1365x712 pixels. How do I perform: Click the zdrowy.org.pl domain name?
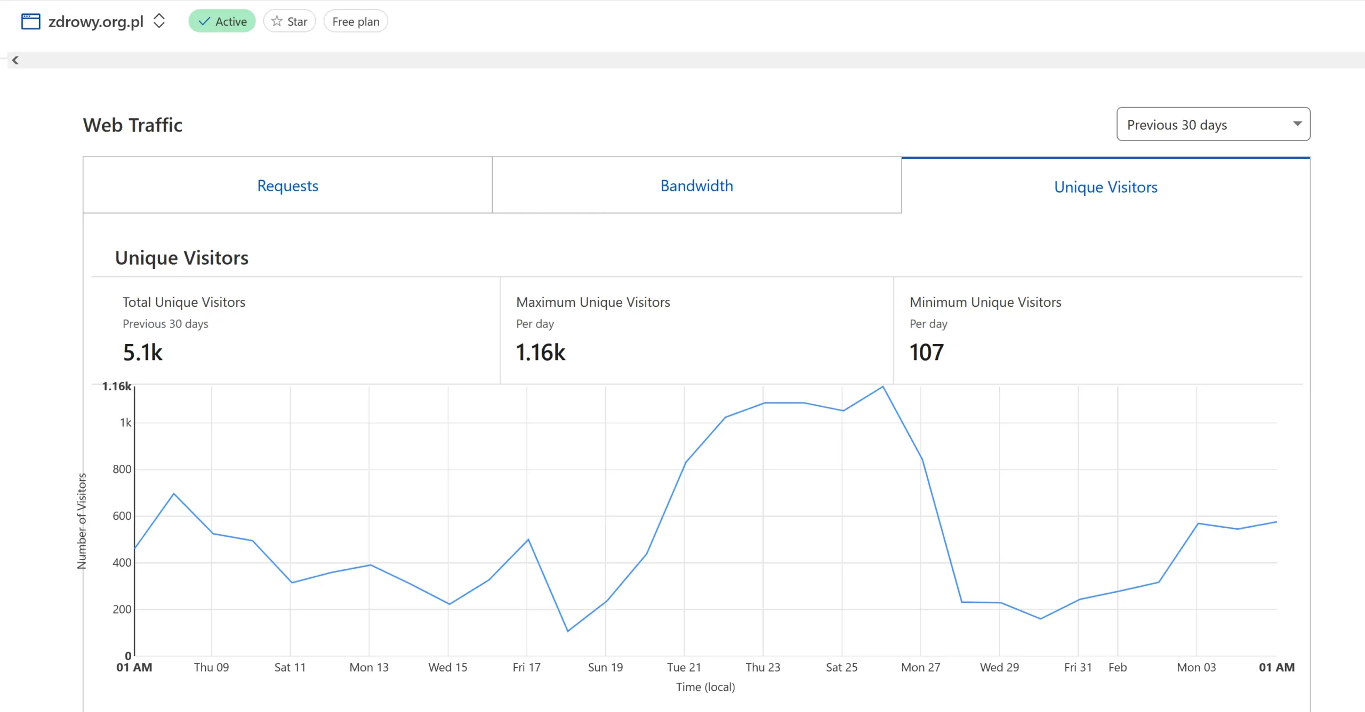[x=96, y=21]
